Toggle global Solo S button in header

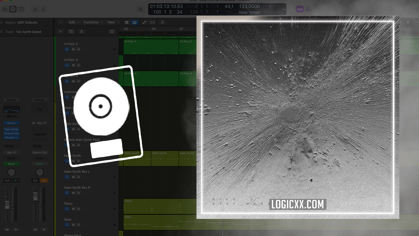tap(82, 31)
